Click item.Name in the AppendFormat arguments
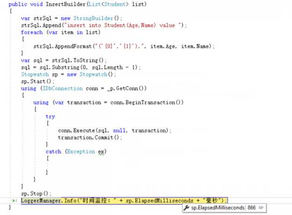The image size is (292, 215). [x=196, y=46]
